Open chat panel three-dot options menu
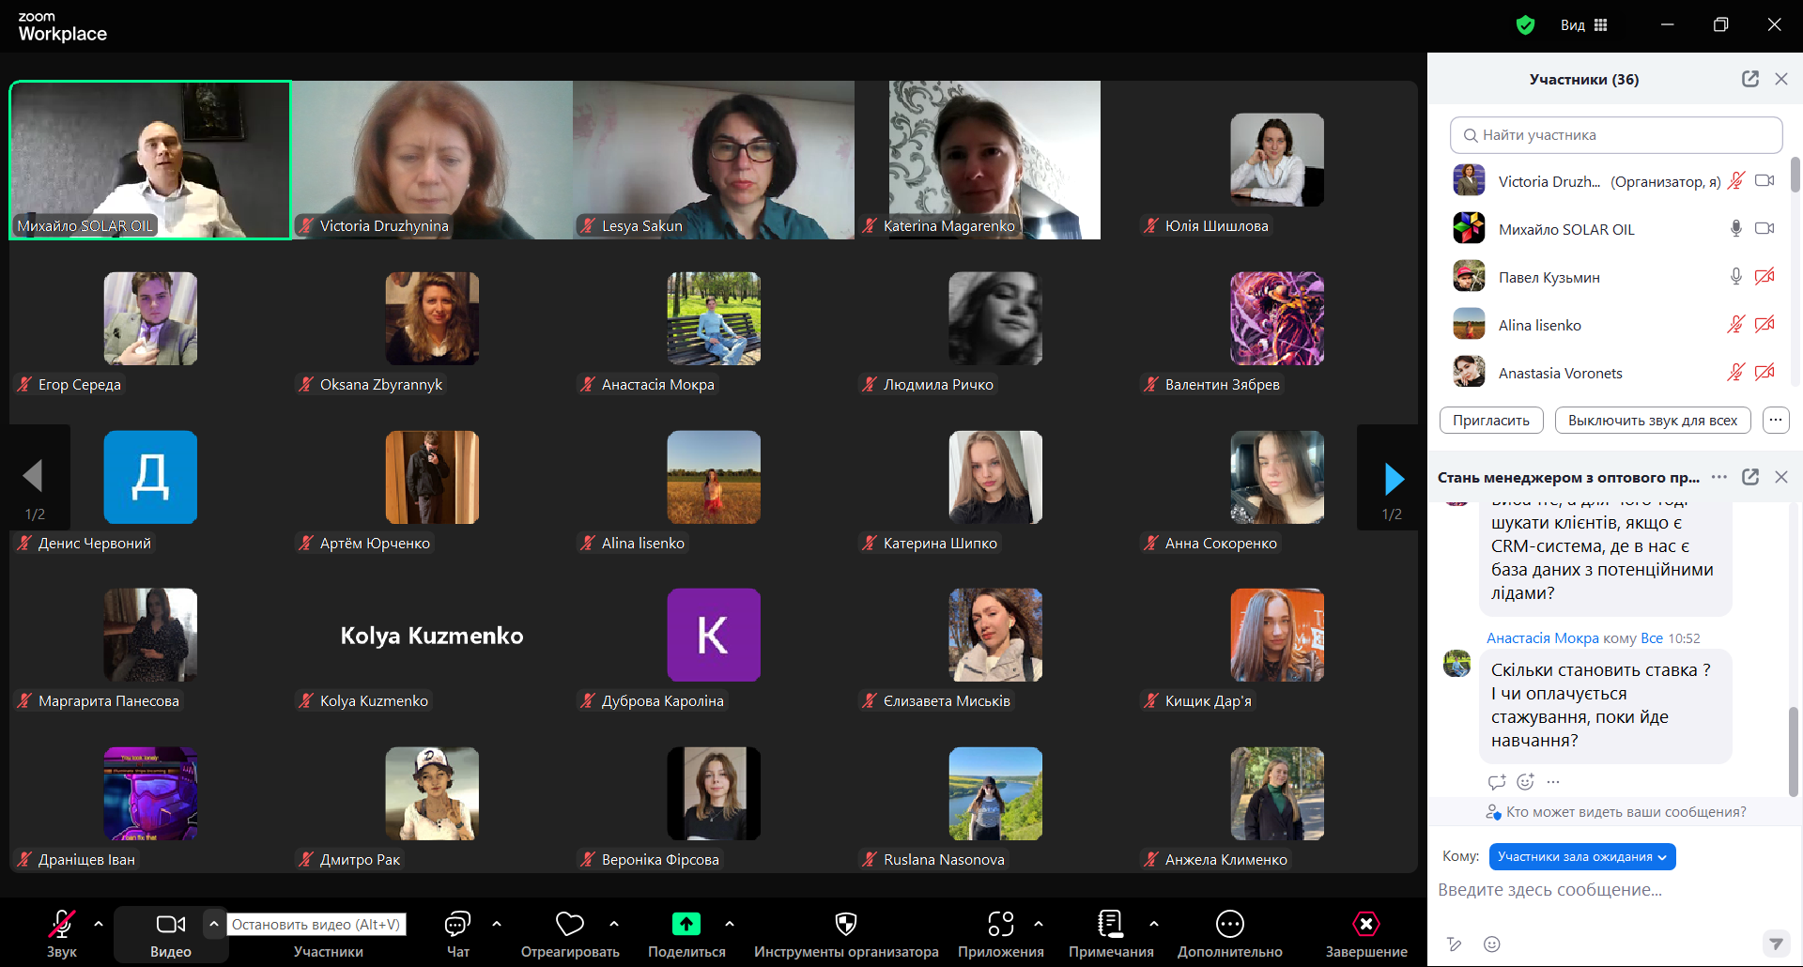This screenshot has width=1803, height=967. [1719, 477]
